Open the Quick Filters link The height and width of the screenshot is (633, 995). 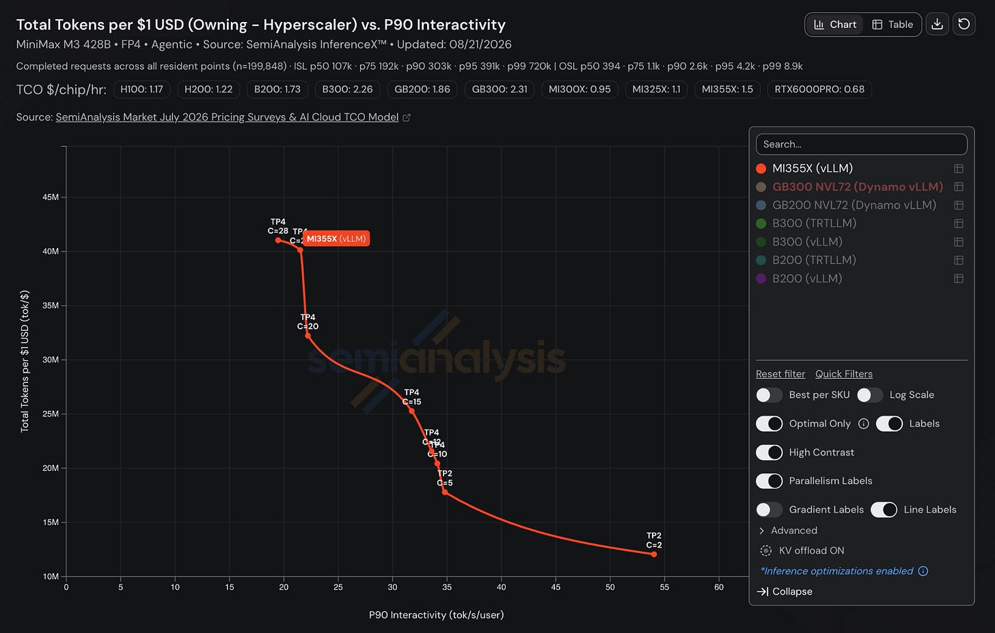tap(844, 374)
